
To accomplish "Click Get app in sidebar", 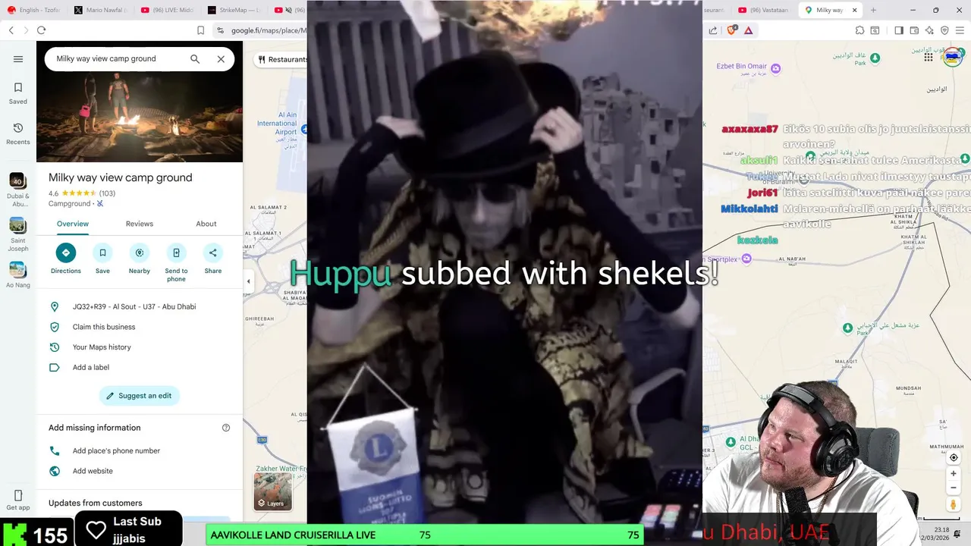I will click(x=18, y=500).
